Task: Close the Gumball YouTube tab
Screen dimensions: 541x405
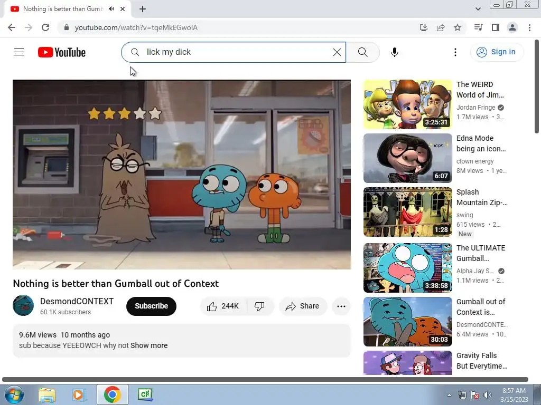Action: [123, 9]
